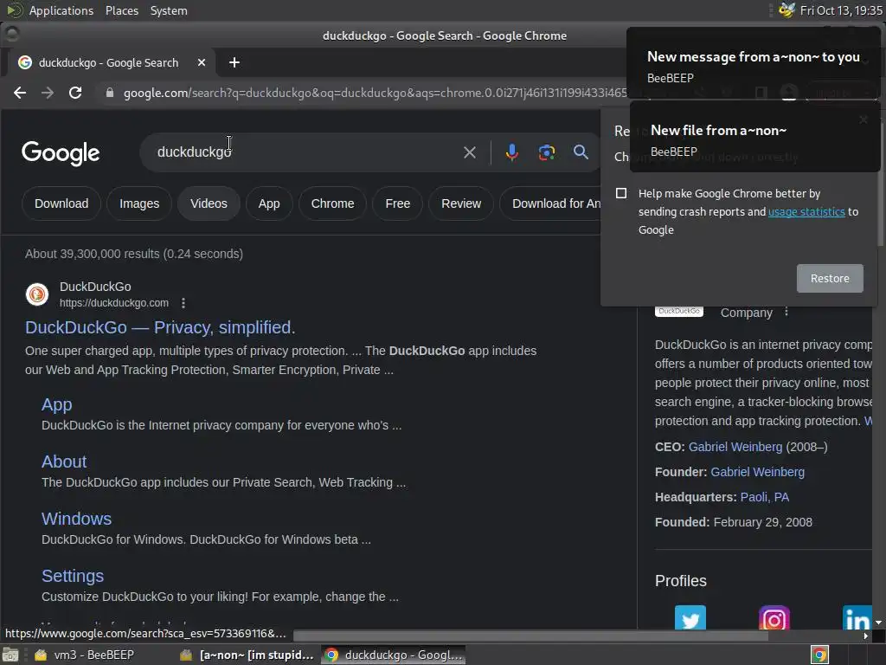
Task: Start voice search with microphone icon
Action: pyautogui.click(x=512, y=152)
